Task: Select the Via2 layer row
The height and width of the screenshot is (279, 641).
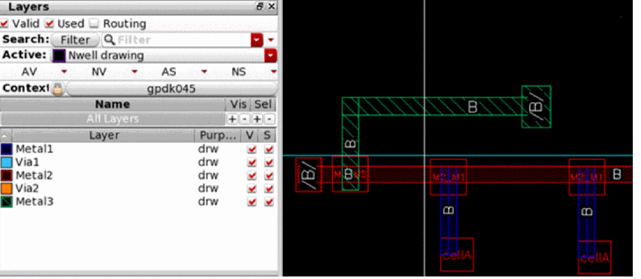Action: pos(138,189)
